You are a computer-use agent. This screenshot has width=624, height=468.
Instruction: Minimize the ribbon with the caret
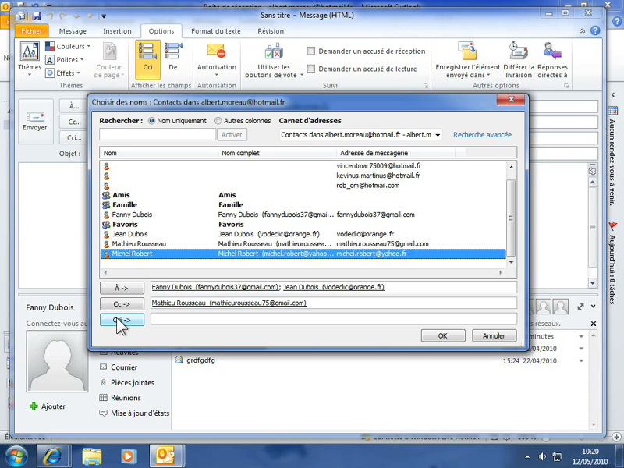click(582, 30)
